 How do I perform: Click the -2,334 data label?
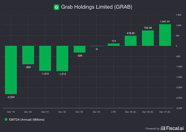click(x=11, y=97)
